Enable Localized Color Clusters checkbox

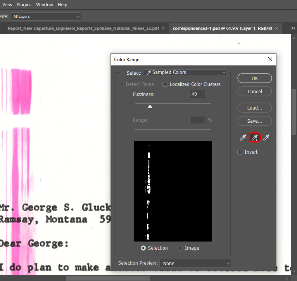tap(165, 84)
